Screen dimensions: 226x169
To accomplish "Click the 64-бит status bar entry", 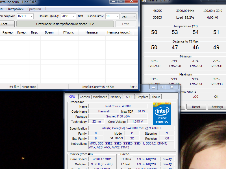I will (x=14, y=87).
